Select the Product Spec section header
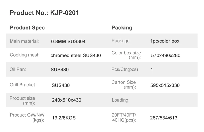This screenshot has height=132, width=204. [27, 28]
